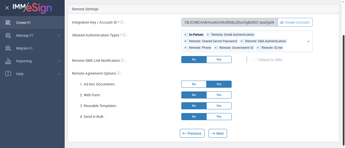
Task: Expand the Reporting menu chevron
Action: [59, 61]
